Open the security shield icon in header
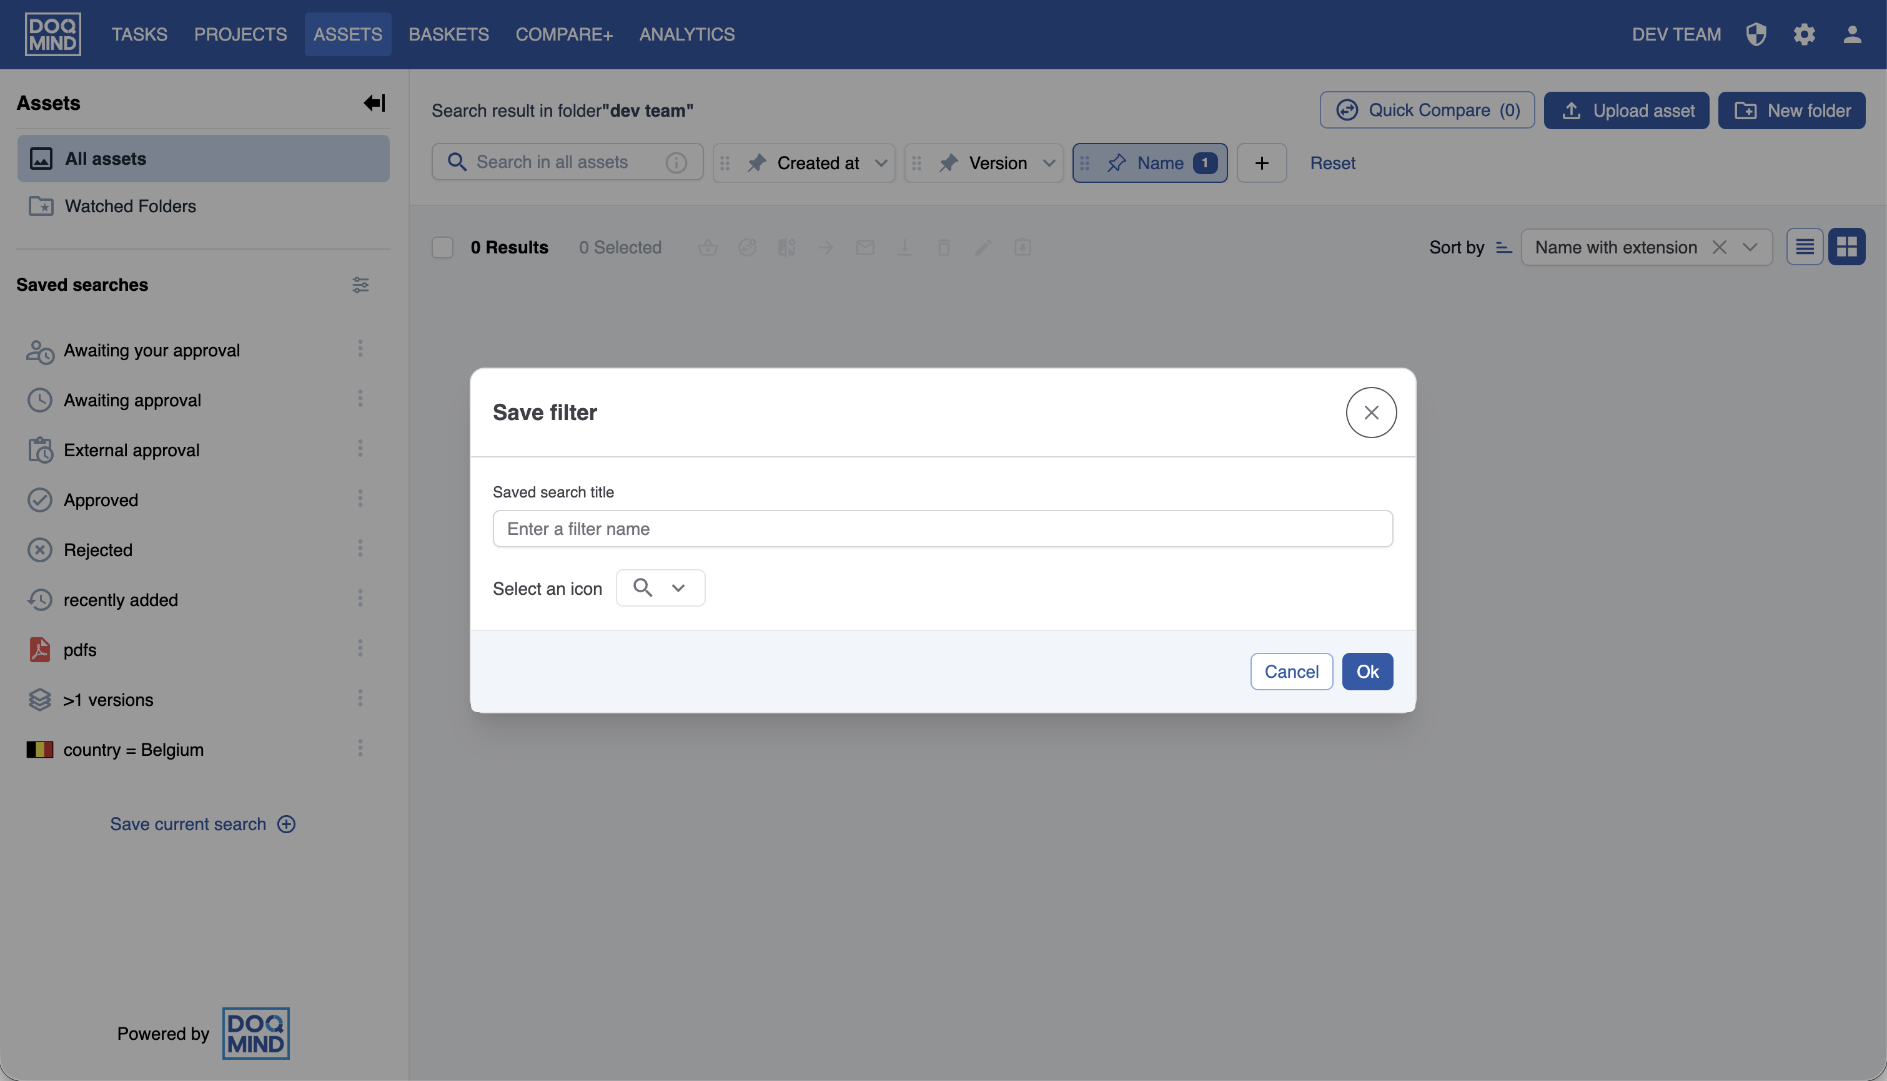Viewport: 1887px width, 1081px height. coord(1756,34)
